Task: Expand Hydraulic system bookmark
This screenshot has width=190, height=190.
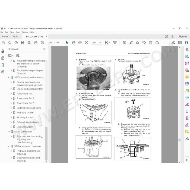Action: 11,113
